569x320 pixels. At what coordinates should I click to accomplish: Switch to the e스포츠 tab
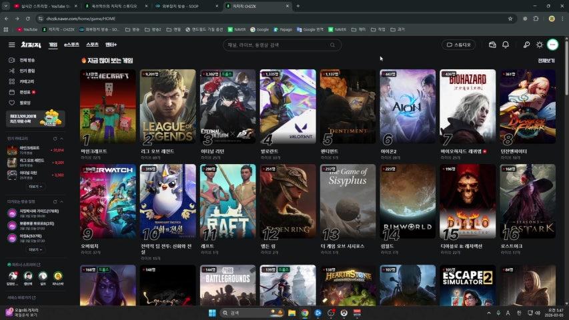click(71, 45)
